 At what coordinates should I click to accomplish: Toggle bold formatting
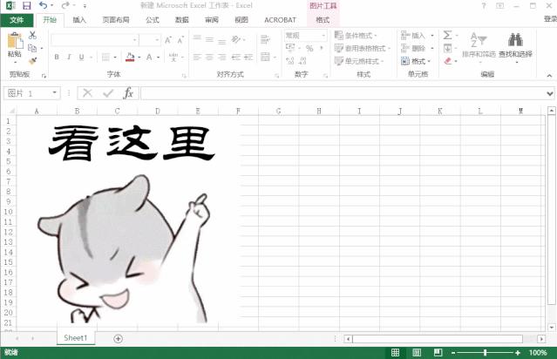click(57, 57)
